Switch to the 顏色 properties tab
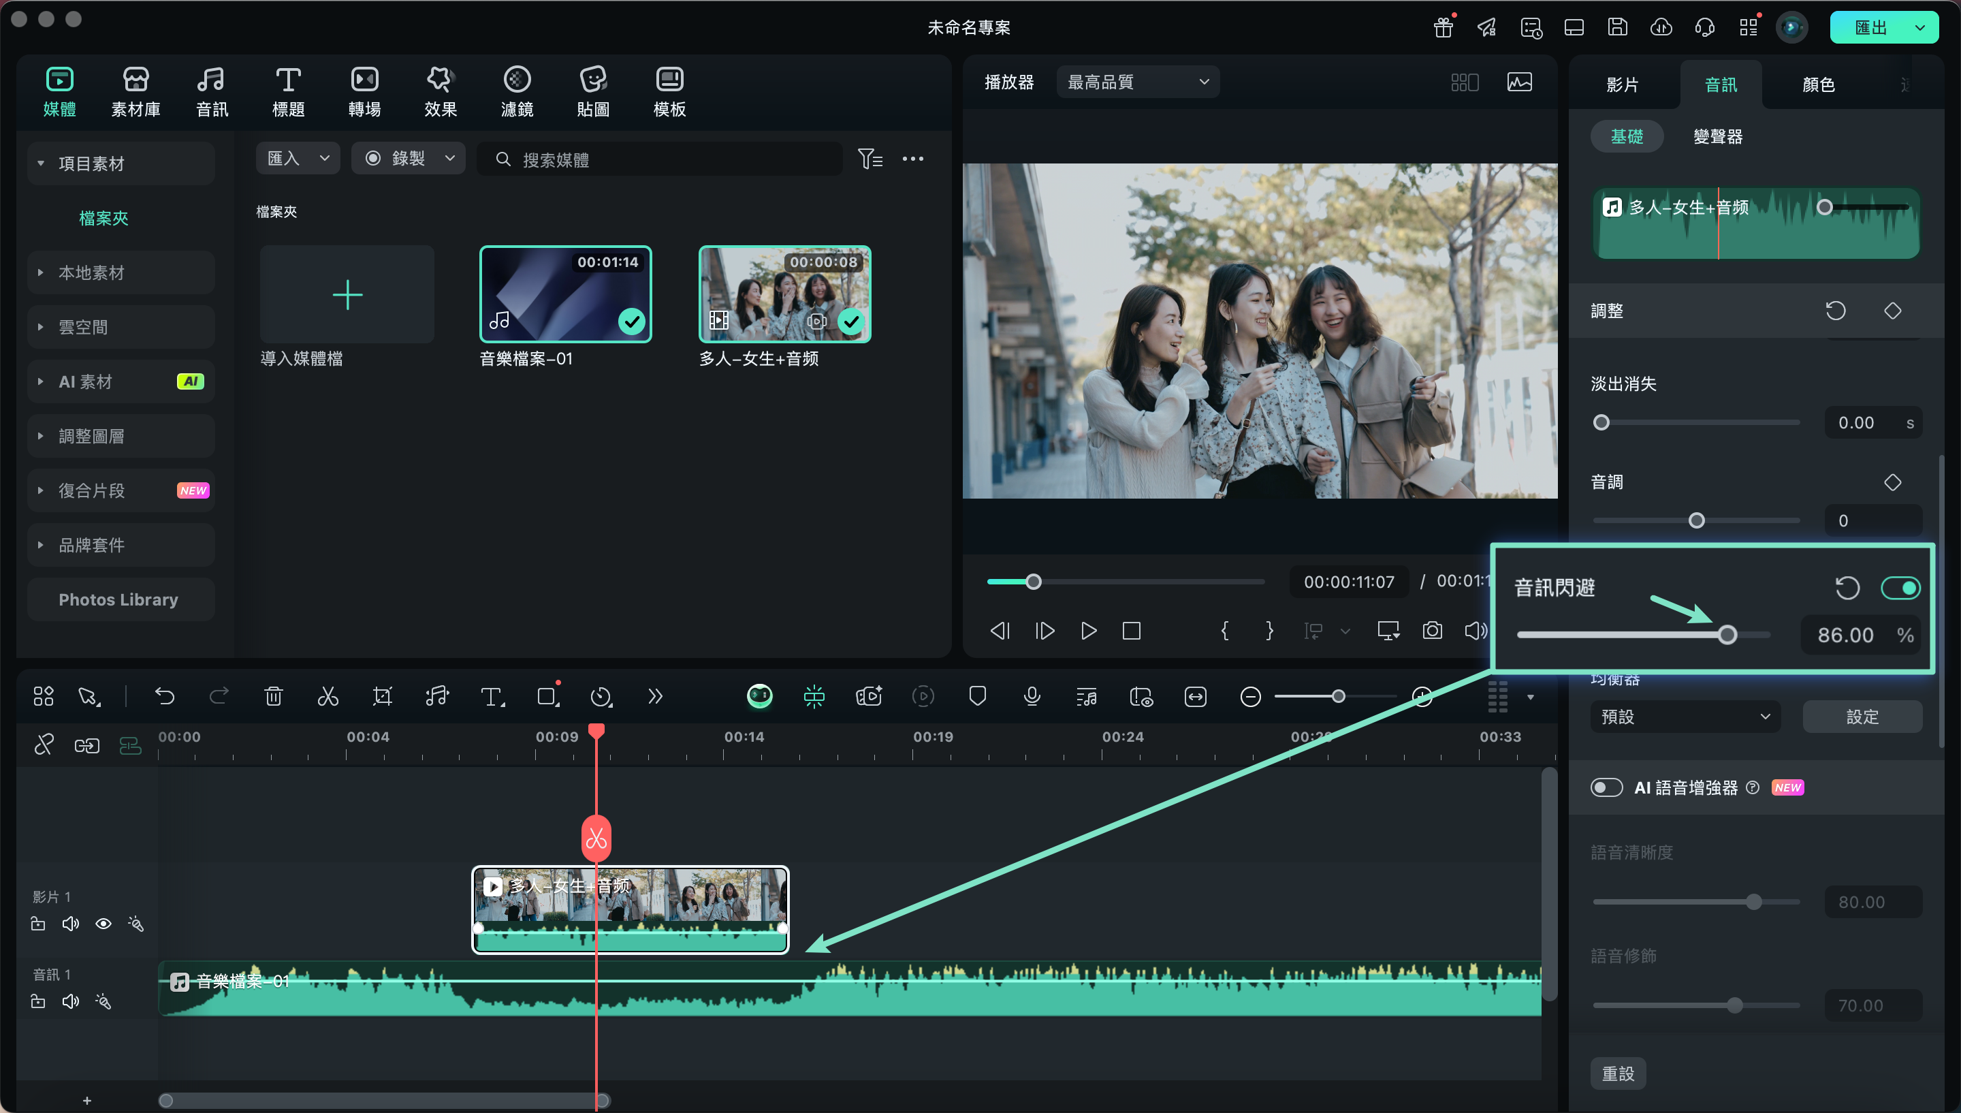 click(1818, 84)
